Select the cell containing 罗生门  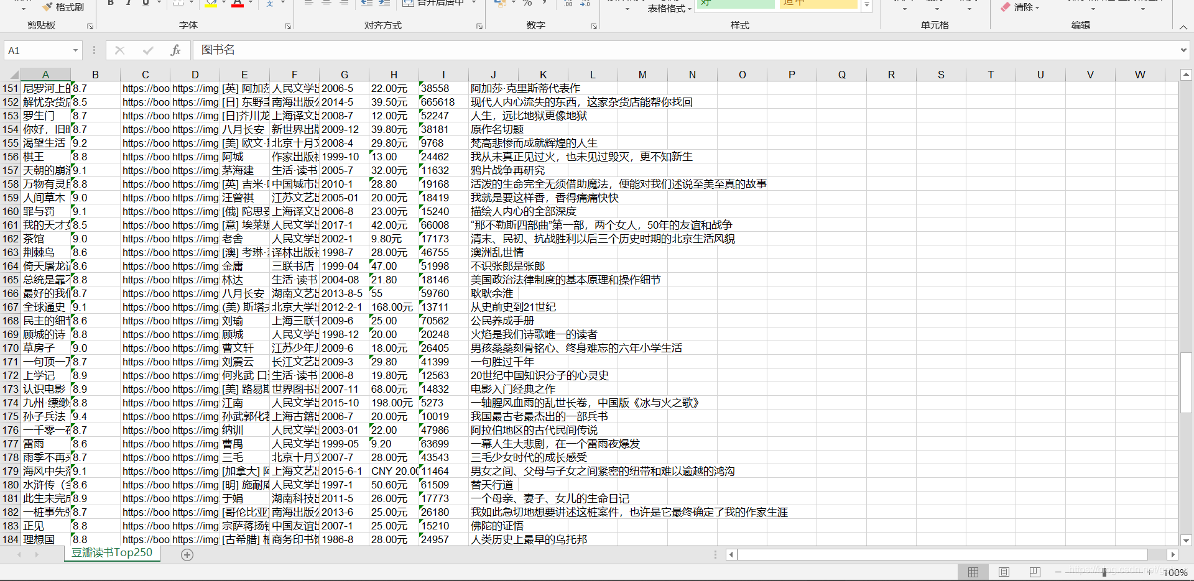[45, 116]
